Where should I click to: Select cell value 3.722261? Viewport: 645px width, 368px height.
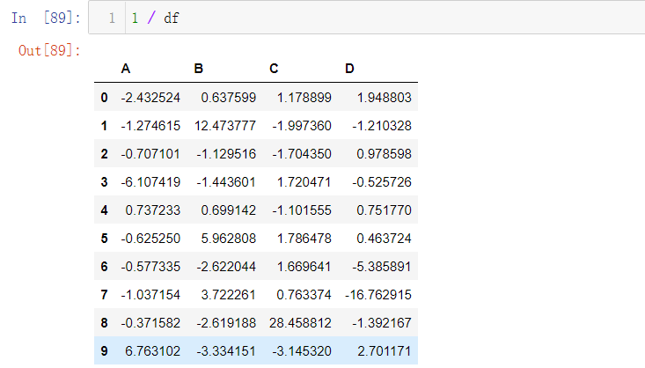pyautogui.click(x=228, y=295)
